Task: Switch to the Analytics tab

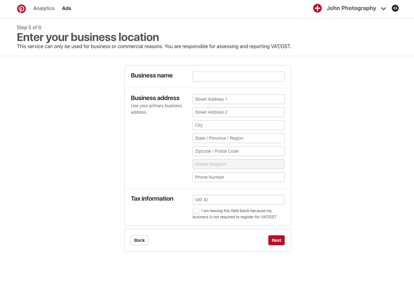Action: tap(44, 8)
